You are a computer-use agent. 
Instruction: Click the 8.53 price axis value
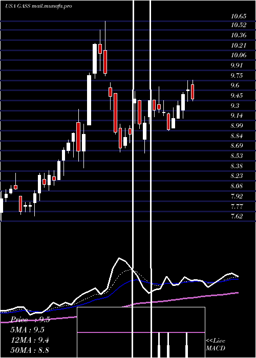(237, 155)
